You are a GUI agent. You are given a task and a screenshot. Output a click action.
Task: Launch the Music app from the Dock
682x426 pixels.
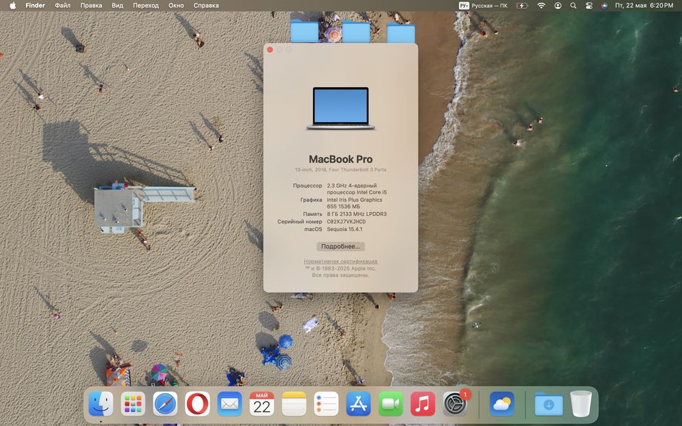click(423, 404)
